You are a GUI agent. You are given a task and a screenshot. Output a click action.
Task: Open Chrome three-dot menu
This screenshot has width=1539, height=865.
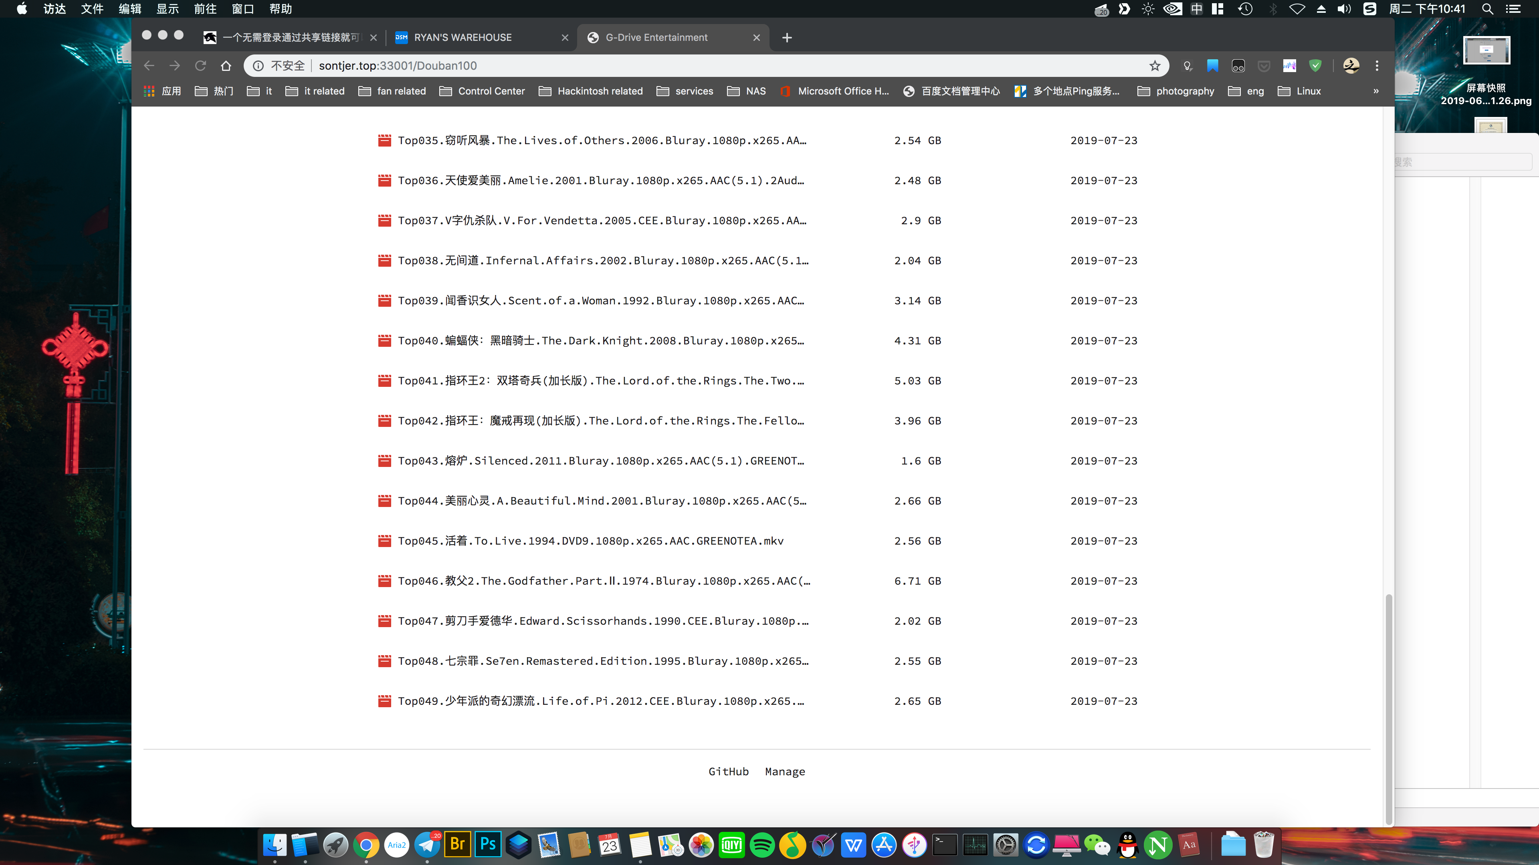coord(1377,66)
